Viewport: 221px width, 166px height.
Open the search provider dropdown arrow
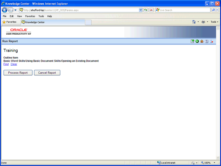pyautogui.click(x=218, y=10)
